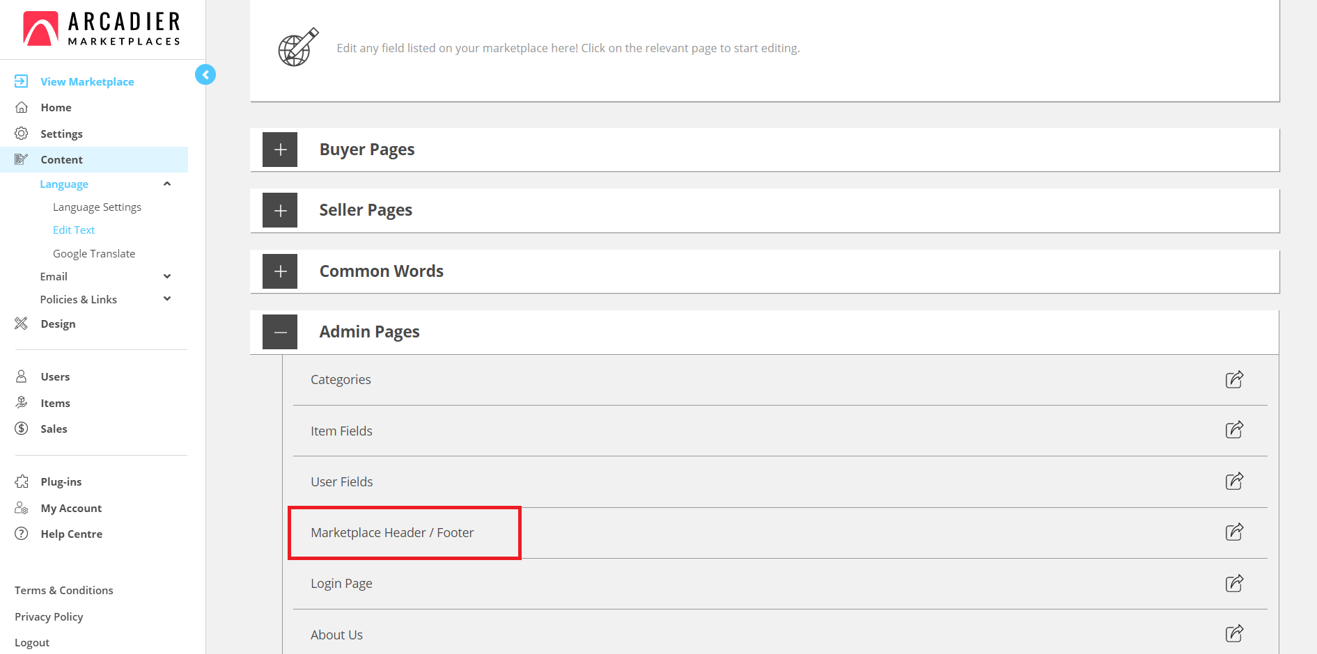Select Content in the sidebar
1317x654 pixels.
(61, 159)
